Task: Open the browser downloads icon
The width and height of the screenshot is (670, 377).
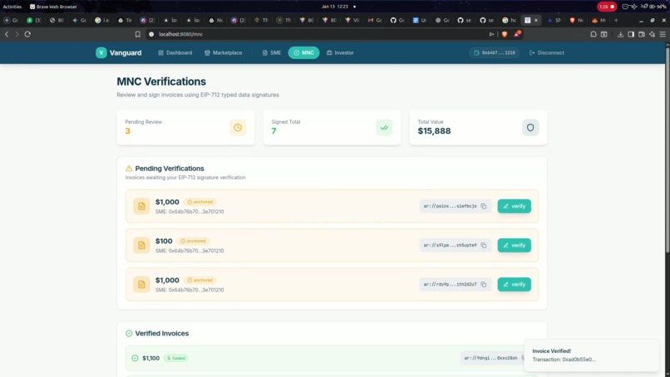Action: [620, 34]
